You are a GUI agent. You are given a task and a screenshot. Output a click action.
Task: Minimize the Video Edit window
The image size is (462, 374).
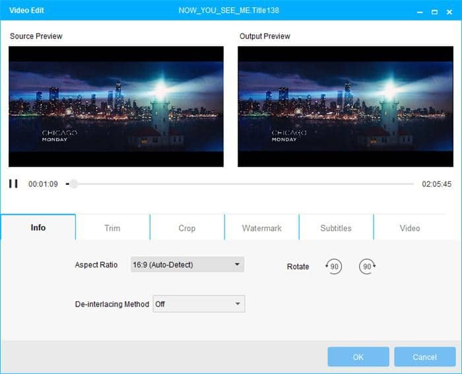click(x=420, y=12)
